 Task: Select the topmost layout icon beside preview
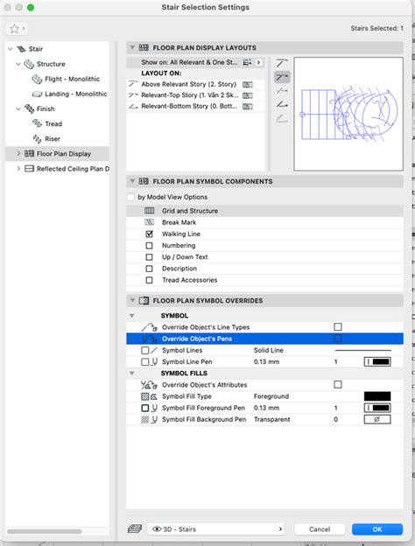pos(282,63)
